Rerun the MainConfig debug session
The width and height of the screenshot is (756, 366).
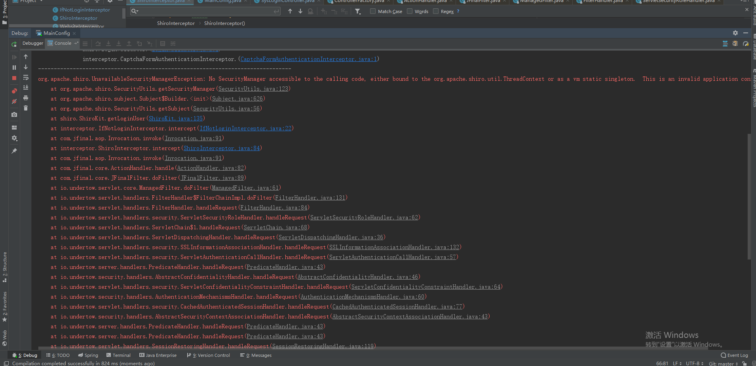coord(14,44)
